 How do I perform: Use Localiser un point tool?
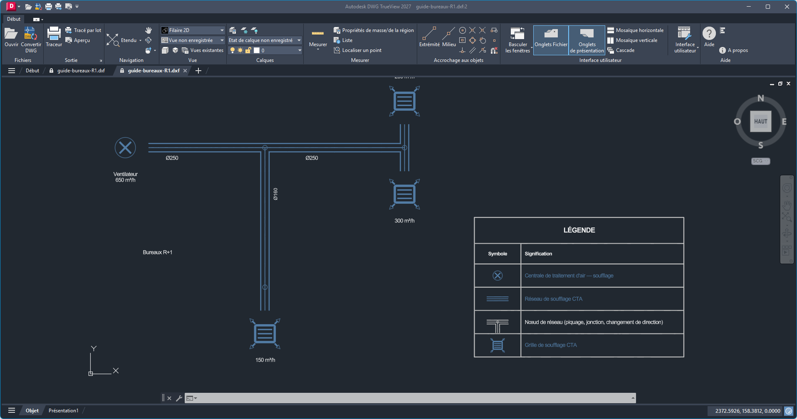pyautogui.click(x=358, y=50)
